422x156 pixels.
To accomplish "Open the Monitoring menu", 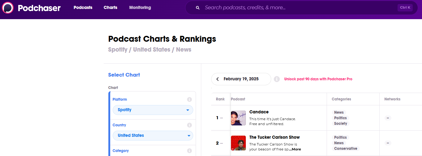I will pos(140,7).
